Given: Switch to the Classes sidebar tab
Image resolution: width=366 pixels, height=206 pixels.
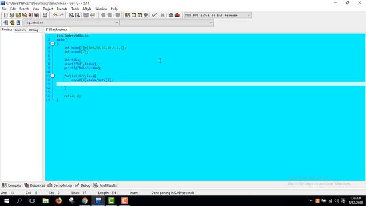Looking at the screenshot, I should [x=21, y=30].
